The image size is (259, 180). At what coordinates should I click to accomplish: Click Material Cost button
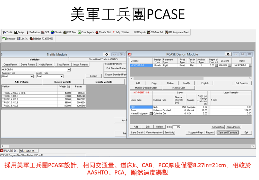tap(179, 88)
